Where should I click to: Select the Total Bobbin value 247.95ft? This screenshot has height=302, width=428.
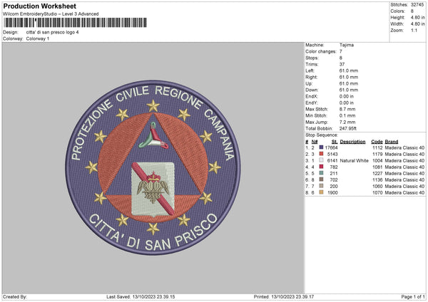click(348, 128)
